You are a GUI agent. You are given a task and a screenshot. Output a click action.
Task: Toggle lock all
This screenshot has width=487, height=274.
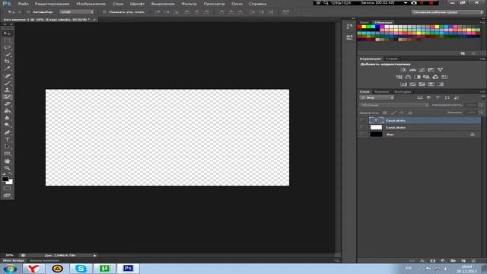coord(410,113)
